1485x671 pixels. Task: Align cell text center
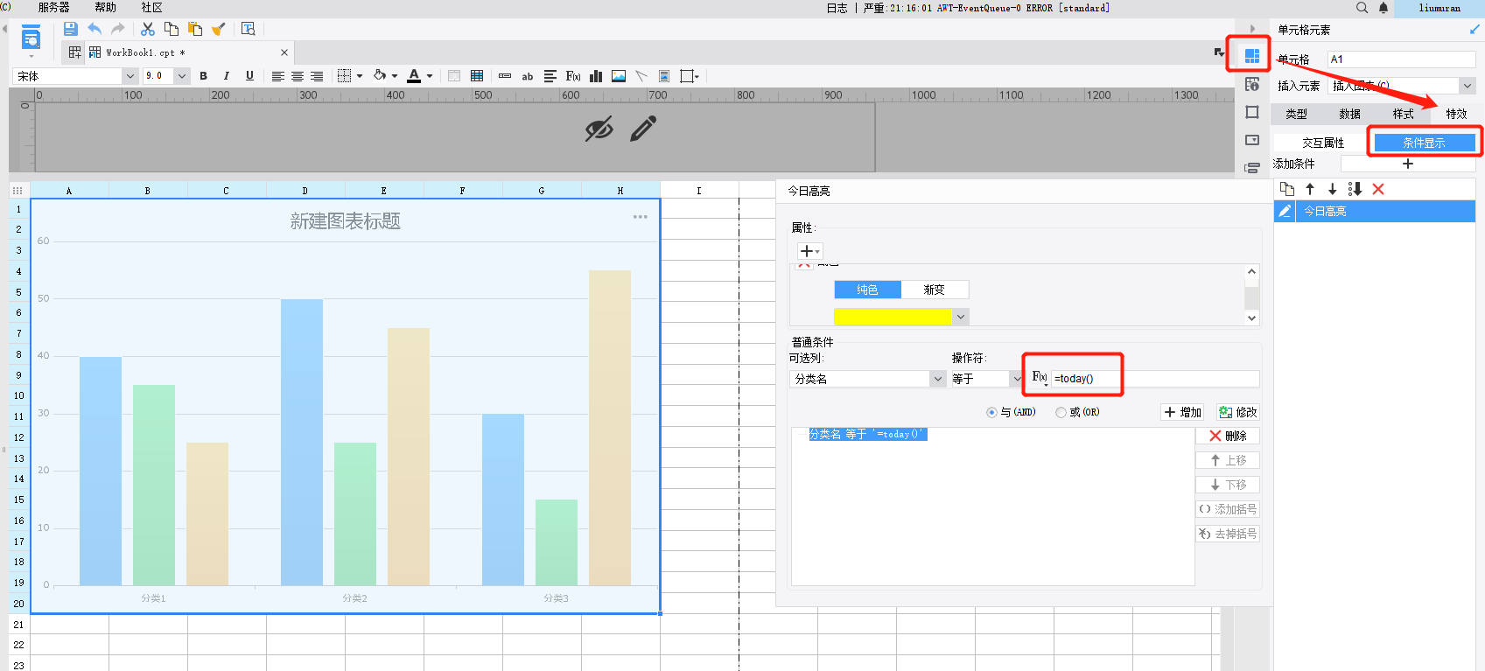(x=298, y=76)
